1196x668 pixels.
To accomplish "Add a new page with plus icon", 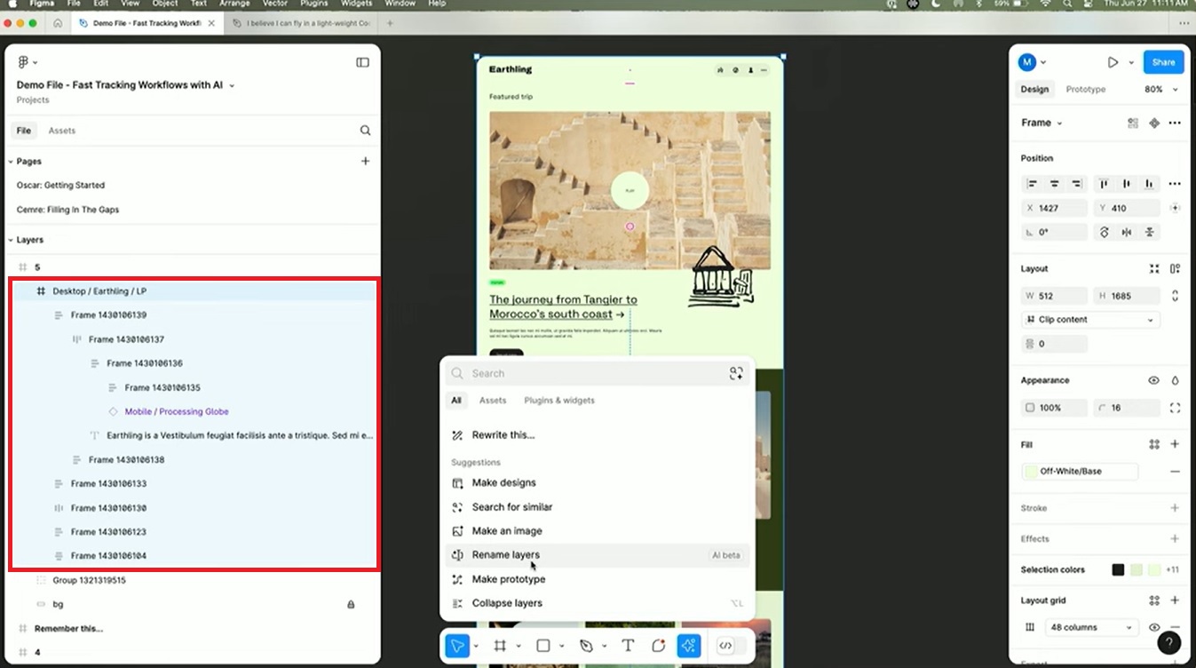I will tap(365, 161).
